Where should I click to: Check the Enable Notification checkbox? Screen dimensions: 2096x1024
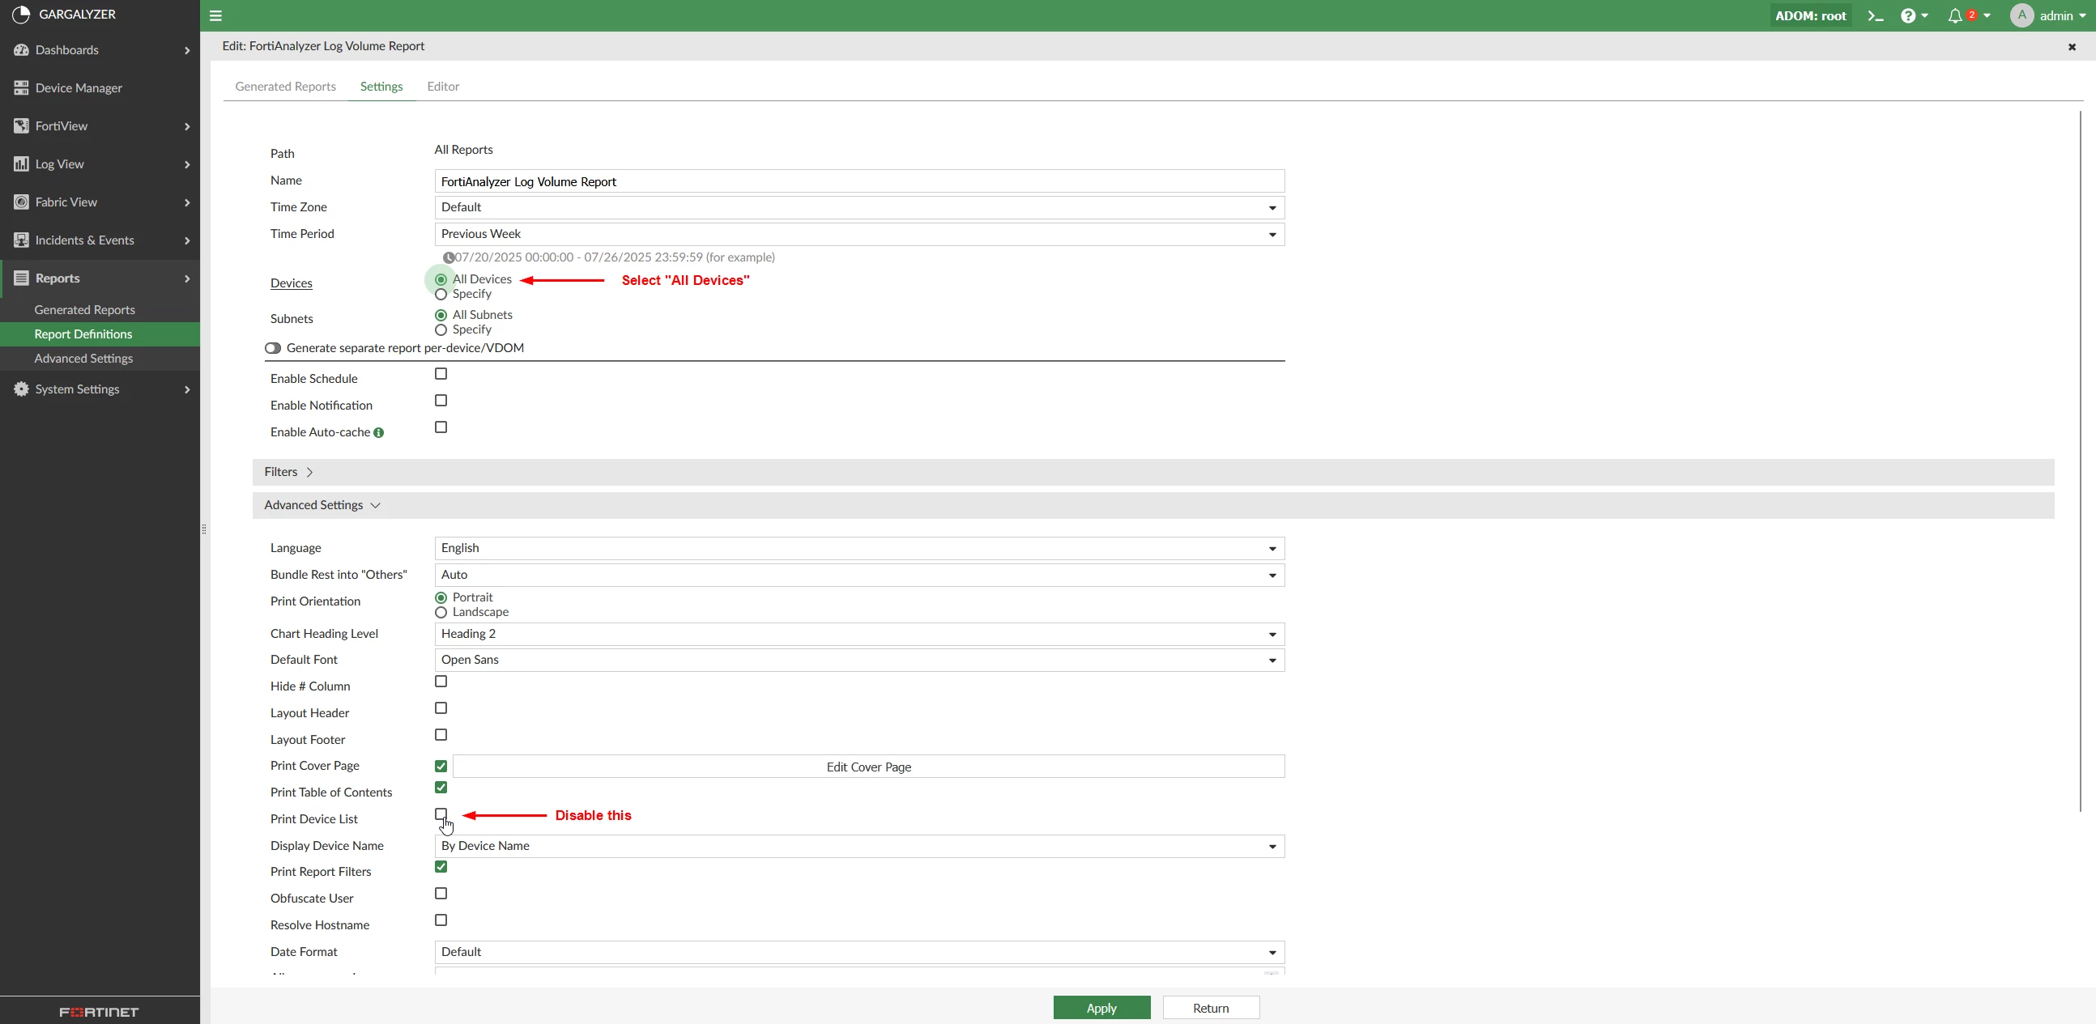point(441,401)
